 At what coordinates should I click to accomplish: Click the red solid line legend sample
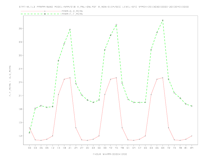[x=41, y=11]
